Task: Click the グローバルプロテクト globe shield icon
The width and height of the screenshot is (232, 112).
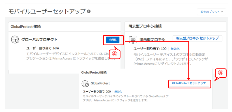Action: [x=15, y=40]
